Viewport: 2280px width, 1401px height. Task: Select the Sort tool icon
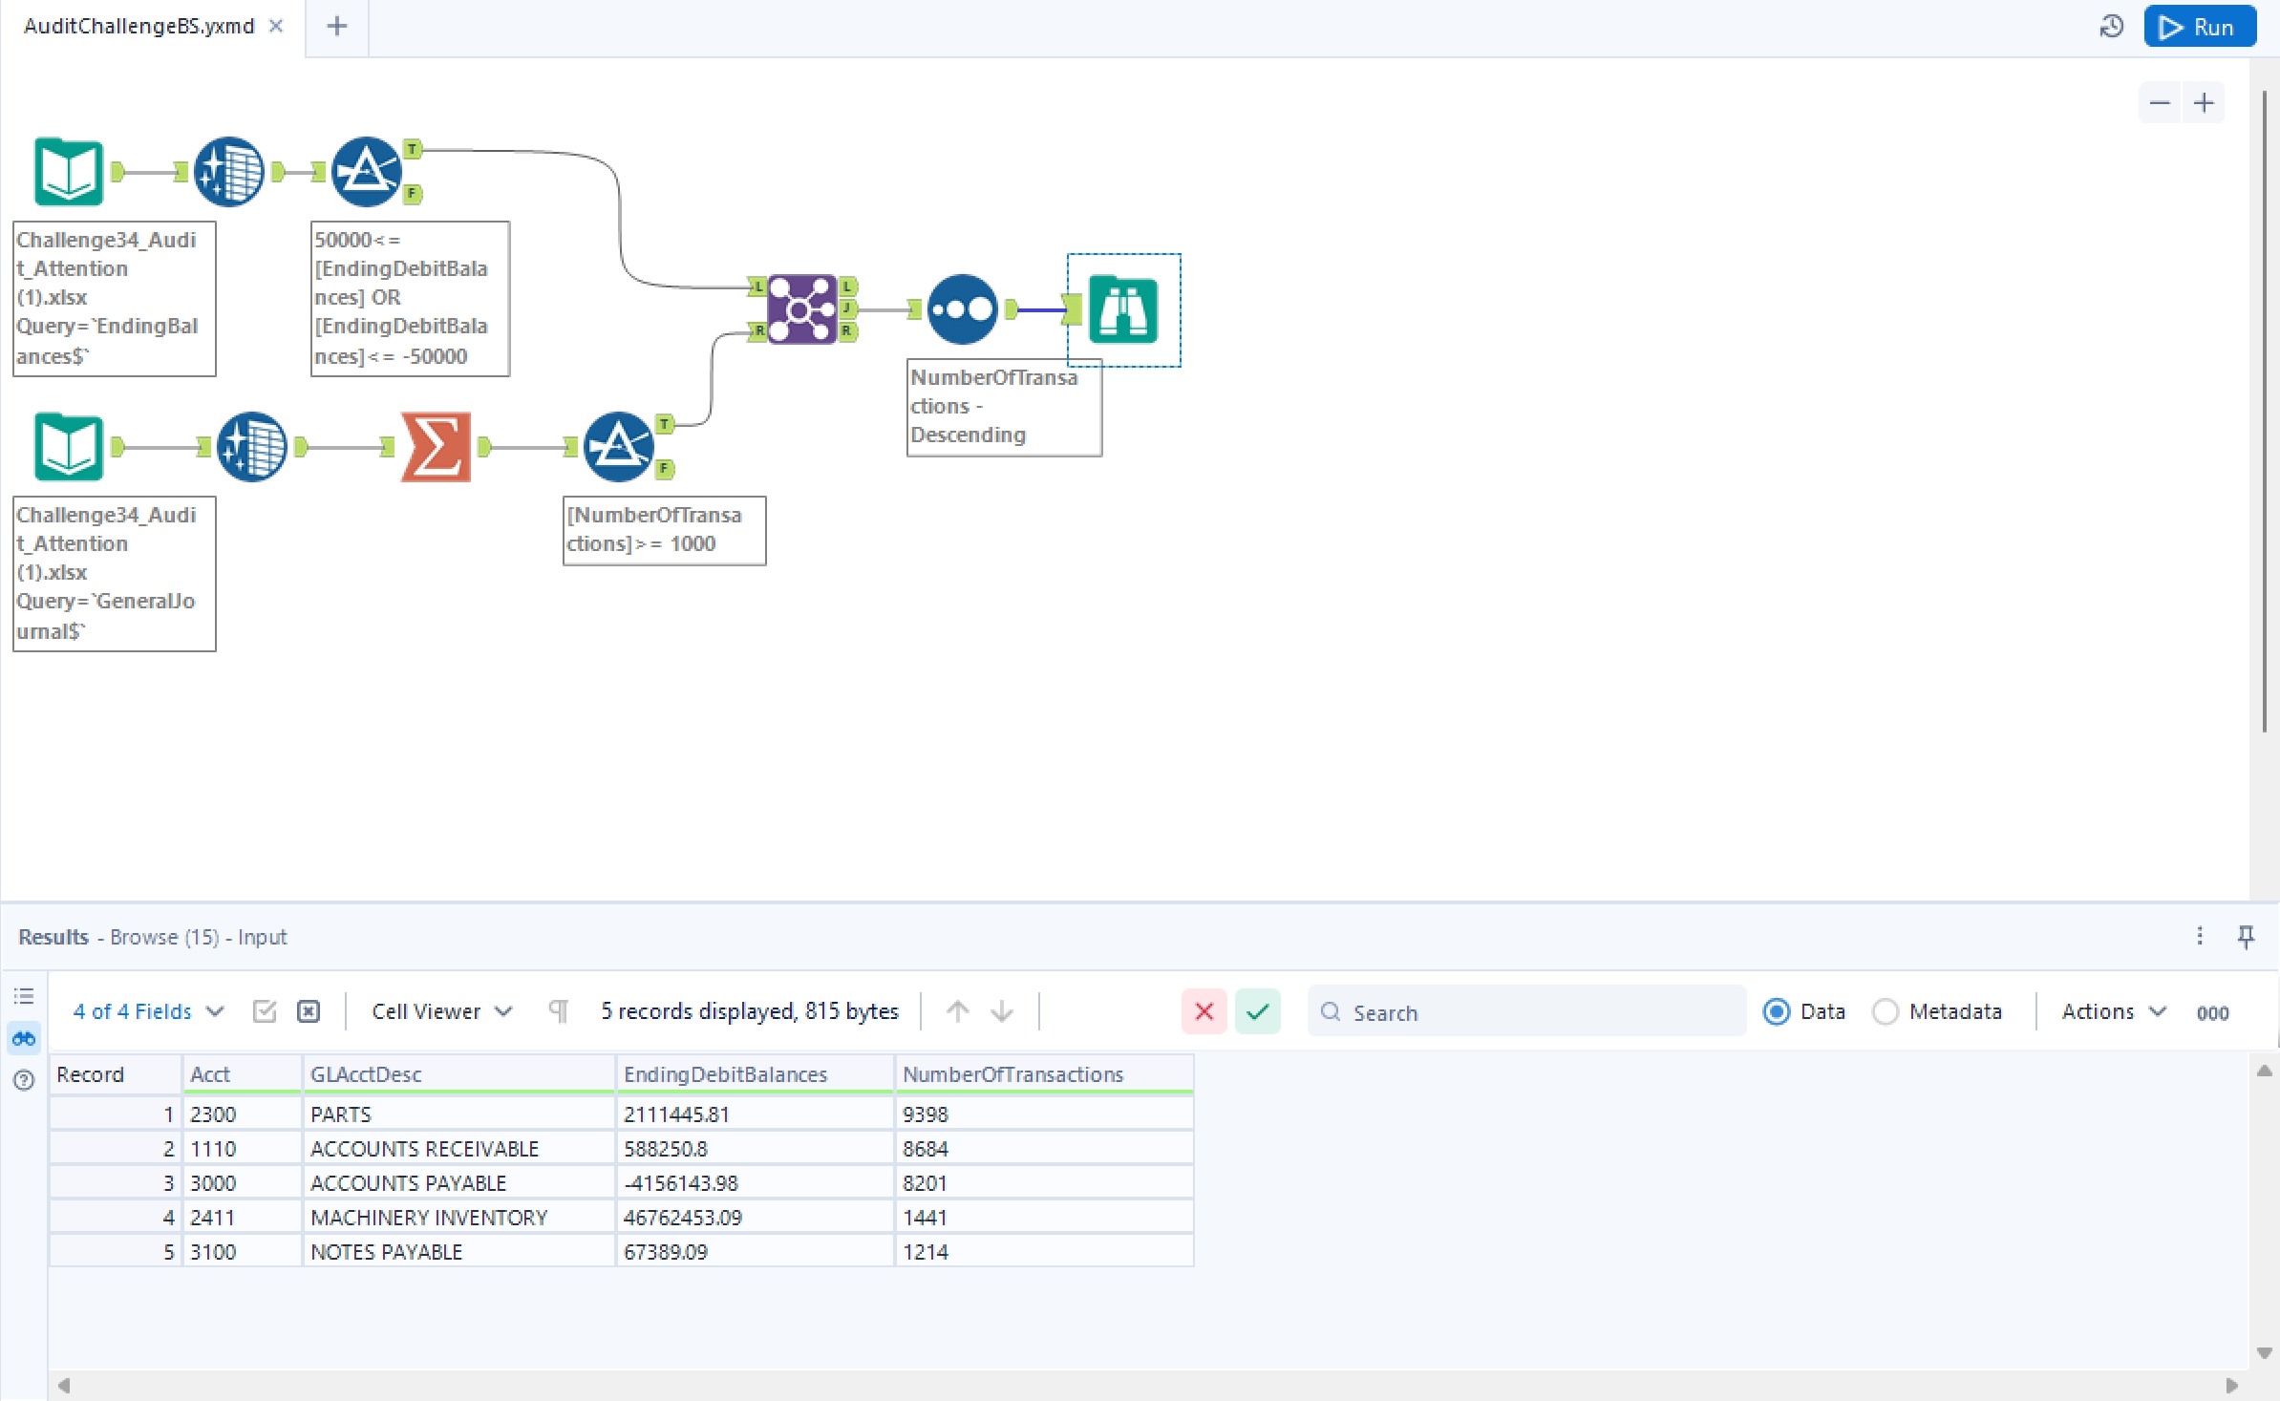pyautogui.click(x=962, y=309)
